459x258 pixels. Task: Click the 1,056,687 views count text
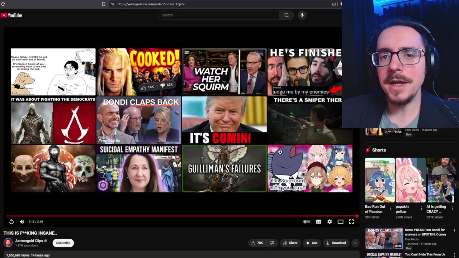(18, 255)
